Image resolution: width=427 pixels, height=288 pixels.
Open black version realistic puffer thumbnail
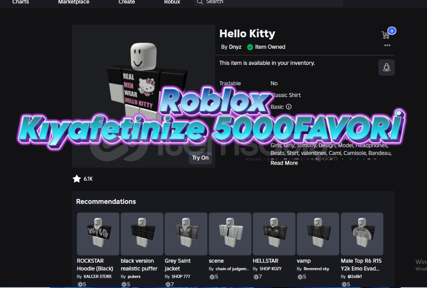pyautogui.click(x=142, y=234)
